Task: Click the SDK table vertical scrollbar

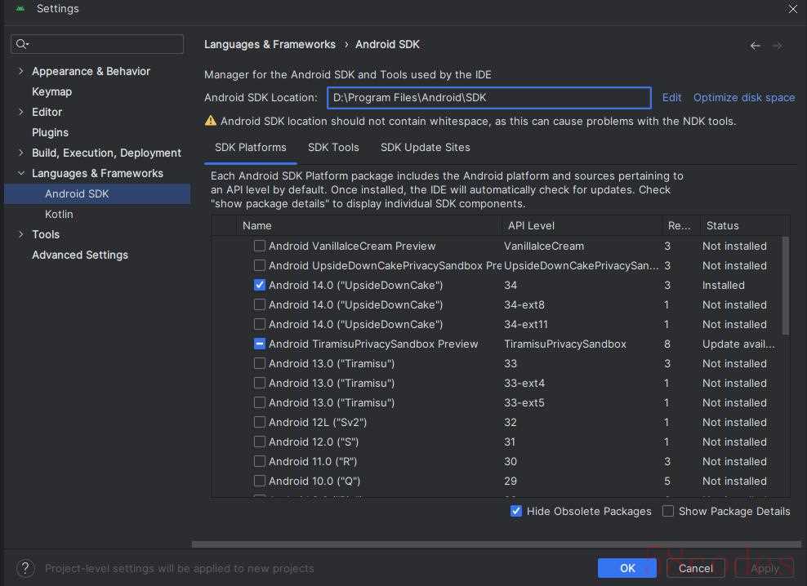Action: pyautogui.click(x=786, y=286)
